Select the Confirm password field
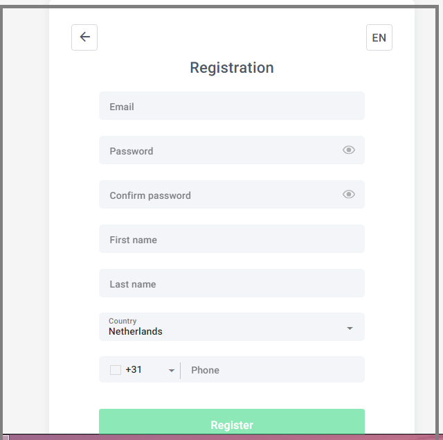Viewport: 443px width, 440px height. [232, 195]
